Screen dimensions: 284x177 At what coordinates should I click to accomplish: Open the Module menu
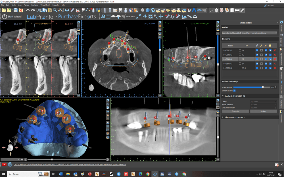(x=55, y=5)
